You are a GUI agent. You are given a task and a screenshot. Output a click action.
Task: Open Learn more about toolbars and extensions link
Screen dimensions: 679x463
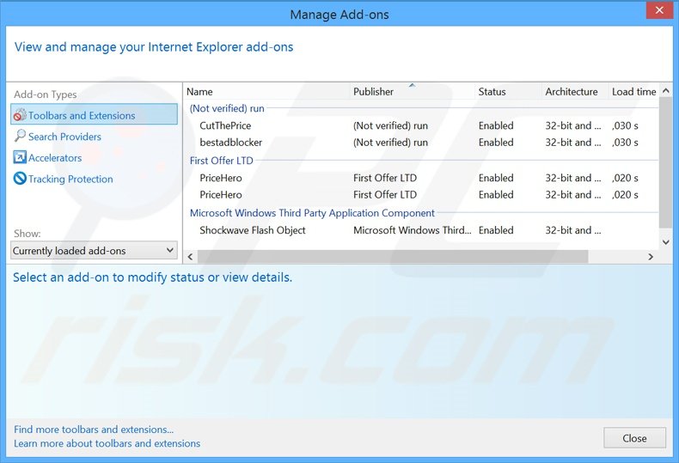[x=107, y=443]
